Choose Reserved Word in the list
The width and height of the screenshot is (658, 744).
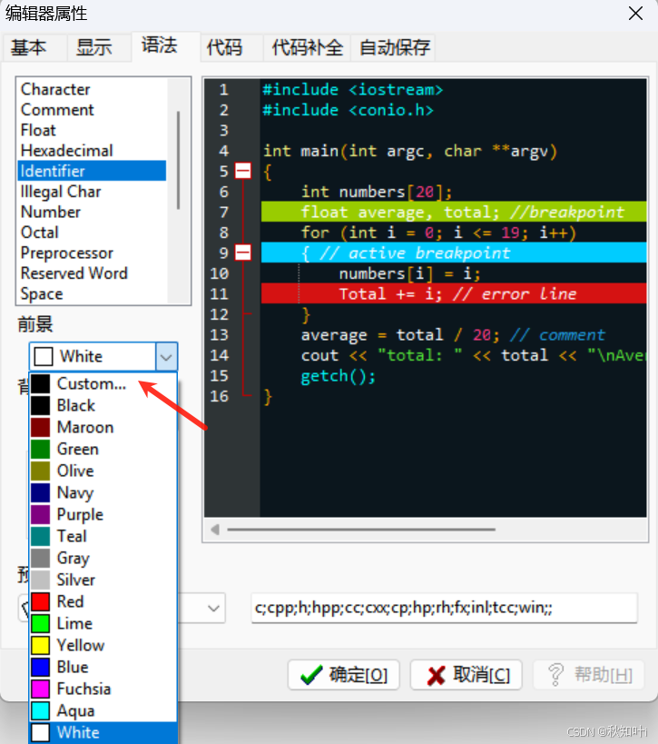tap(92, 273)
